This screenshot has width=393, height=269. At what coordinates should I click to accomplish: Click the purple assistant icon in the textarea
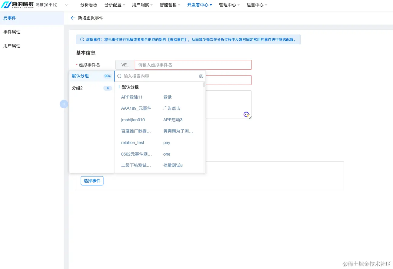pos(246,114)
